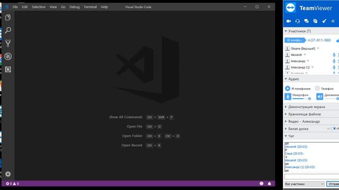
Task: Select the Телефон radio option
Action: [x=317, y=88]
